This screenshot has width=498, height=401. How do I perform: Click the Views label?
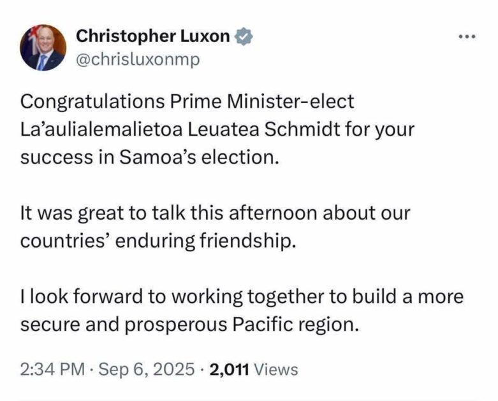277,369
